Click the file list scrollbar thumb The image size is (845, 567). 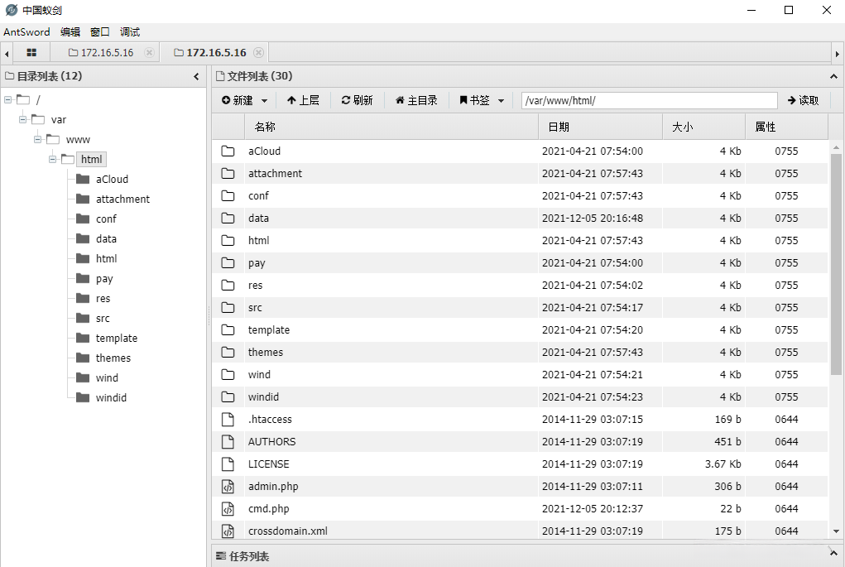(x=836, y=264)
